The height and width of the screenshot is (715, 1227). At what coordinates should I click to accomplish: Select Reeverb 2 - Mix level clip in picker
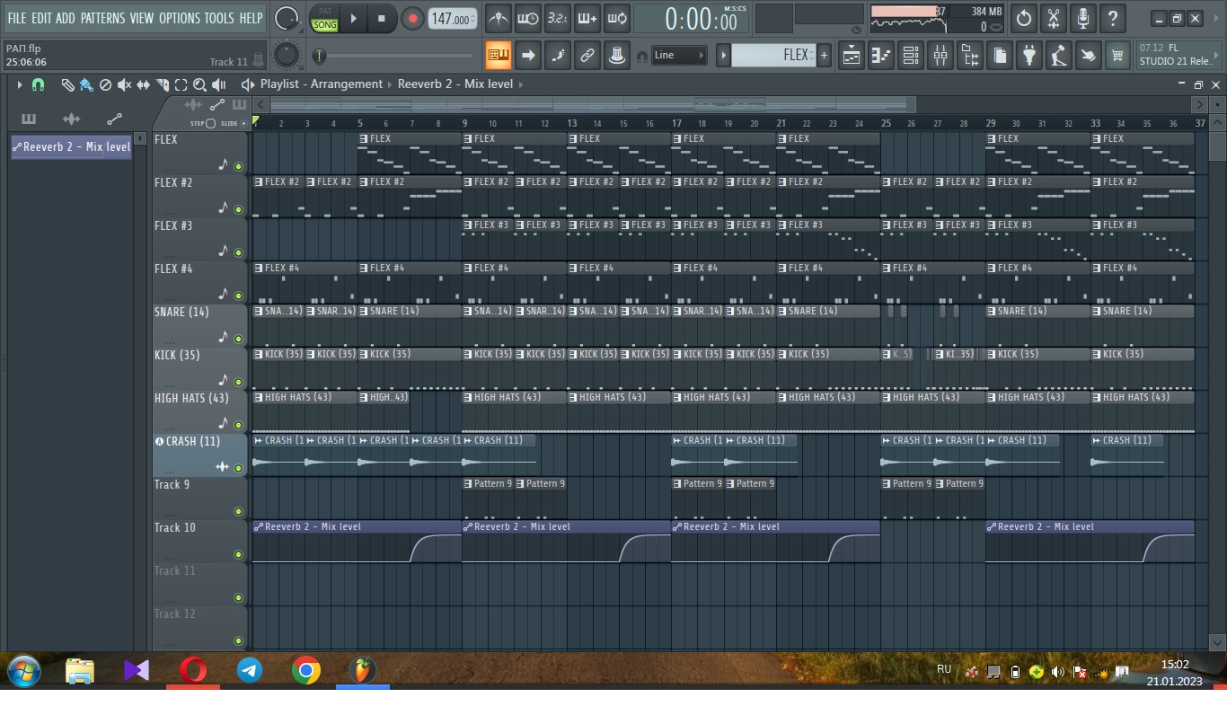pyautogui.click(x=72, y=147)
